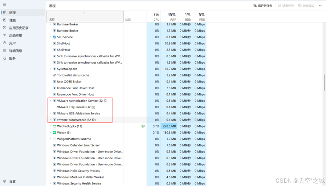The width and height of the screenshot is (326, 186).
Task: Click VMware Authorization Service icon
Action: click(54, 101)
